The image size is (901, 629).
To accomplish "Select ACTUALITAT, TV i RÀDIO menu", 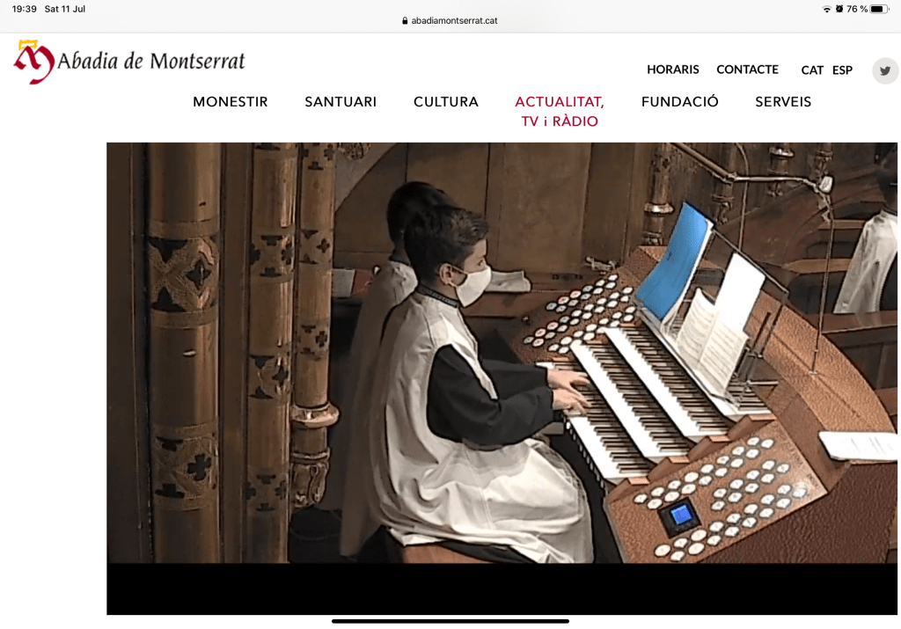I will 559,112.
